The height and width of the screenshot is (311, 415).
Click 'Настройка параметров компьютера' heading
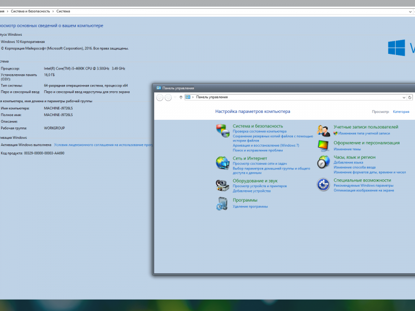pos(253,111)
